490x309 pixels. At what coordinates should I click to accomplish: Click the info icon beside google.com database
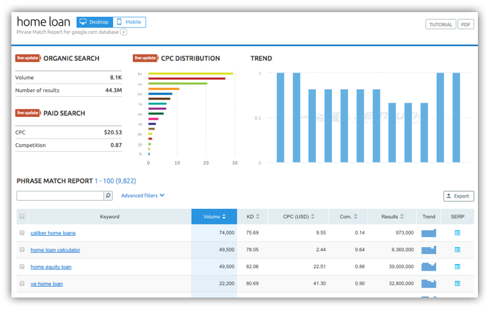point(124,32)
